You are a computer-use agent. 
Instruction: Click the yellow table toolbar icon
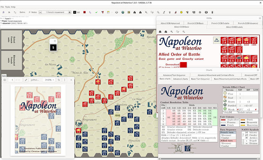tap(108, 12)
